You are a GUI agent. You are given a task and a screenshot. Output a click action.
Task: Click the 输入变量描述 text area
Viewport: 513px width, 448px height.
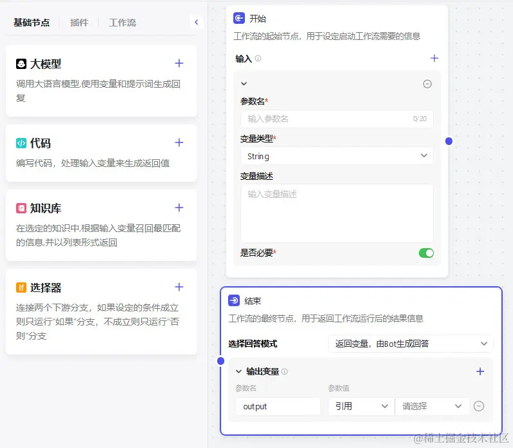coord(336,213)
